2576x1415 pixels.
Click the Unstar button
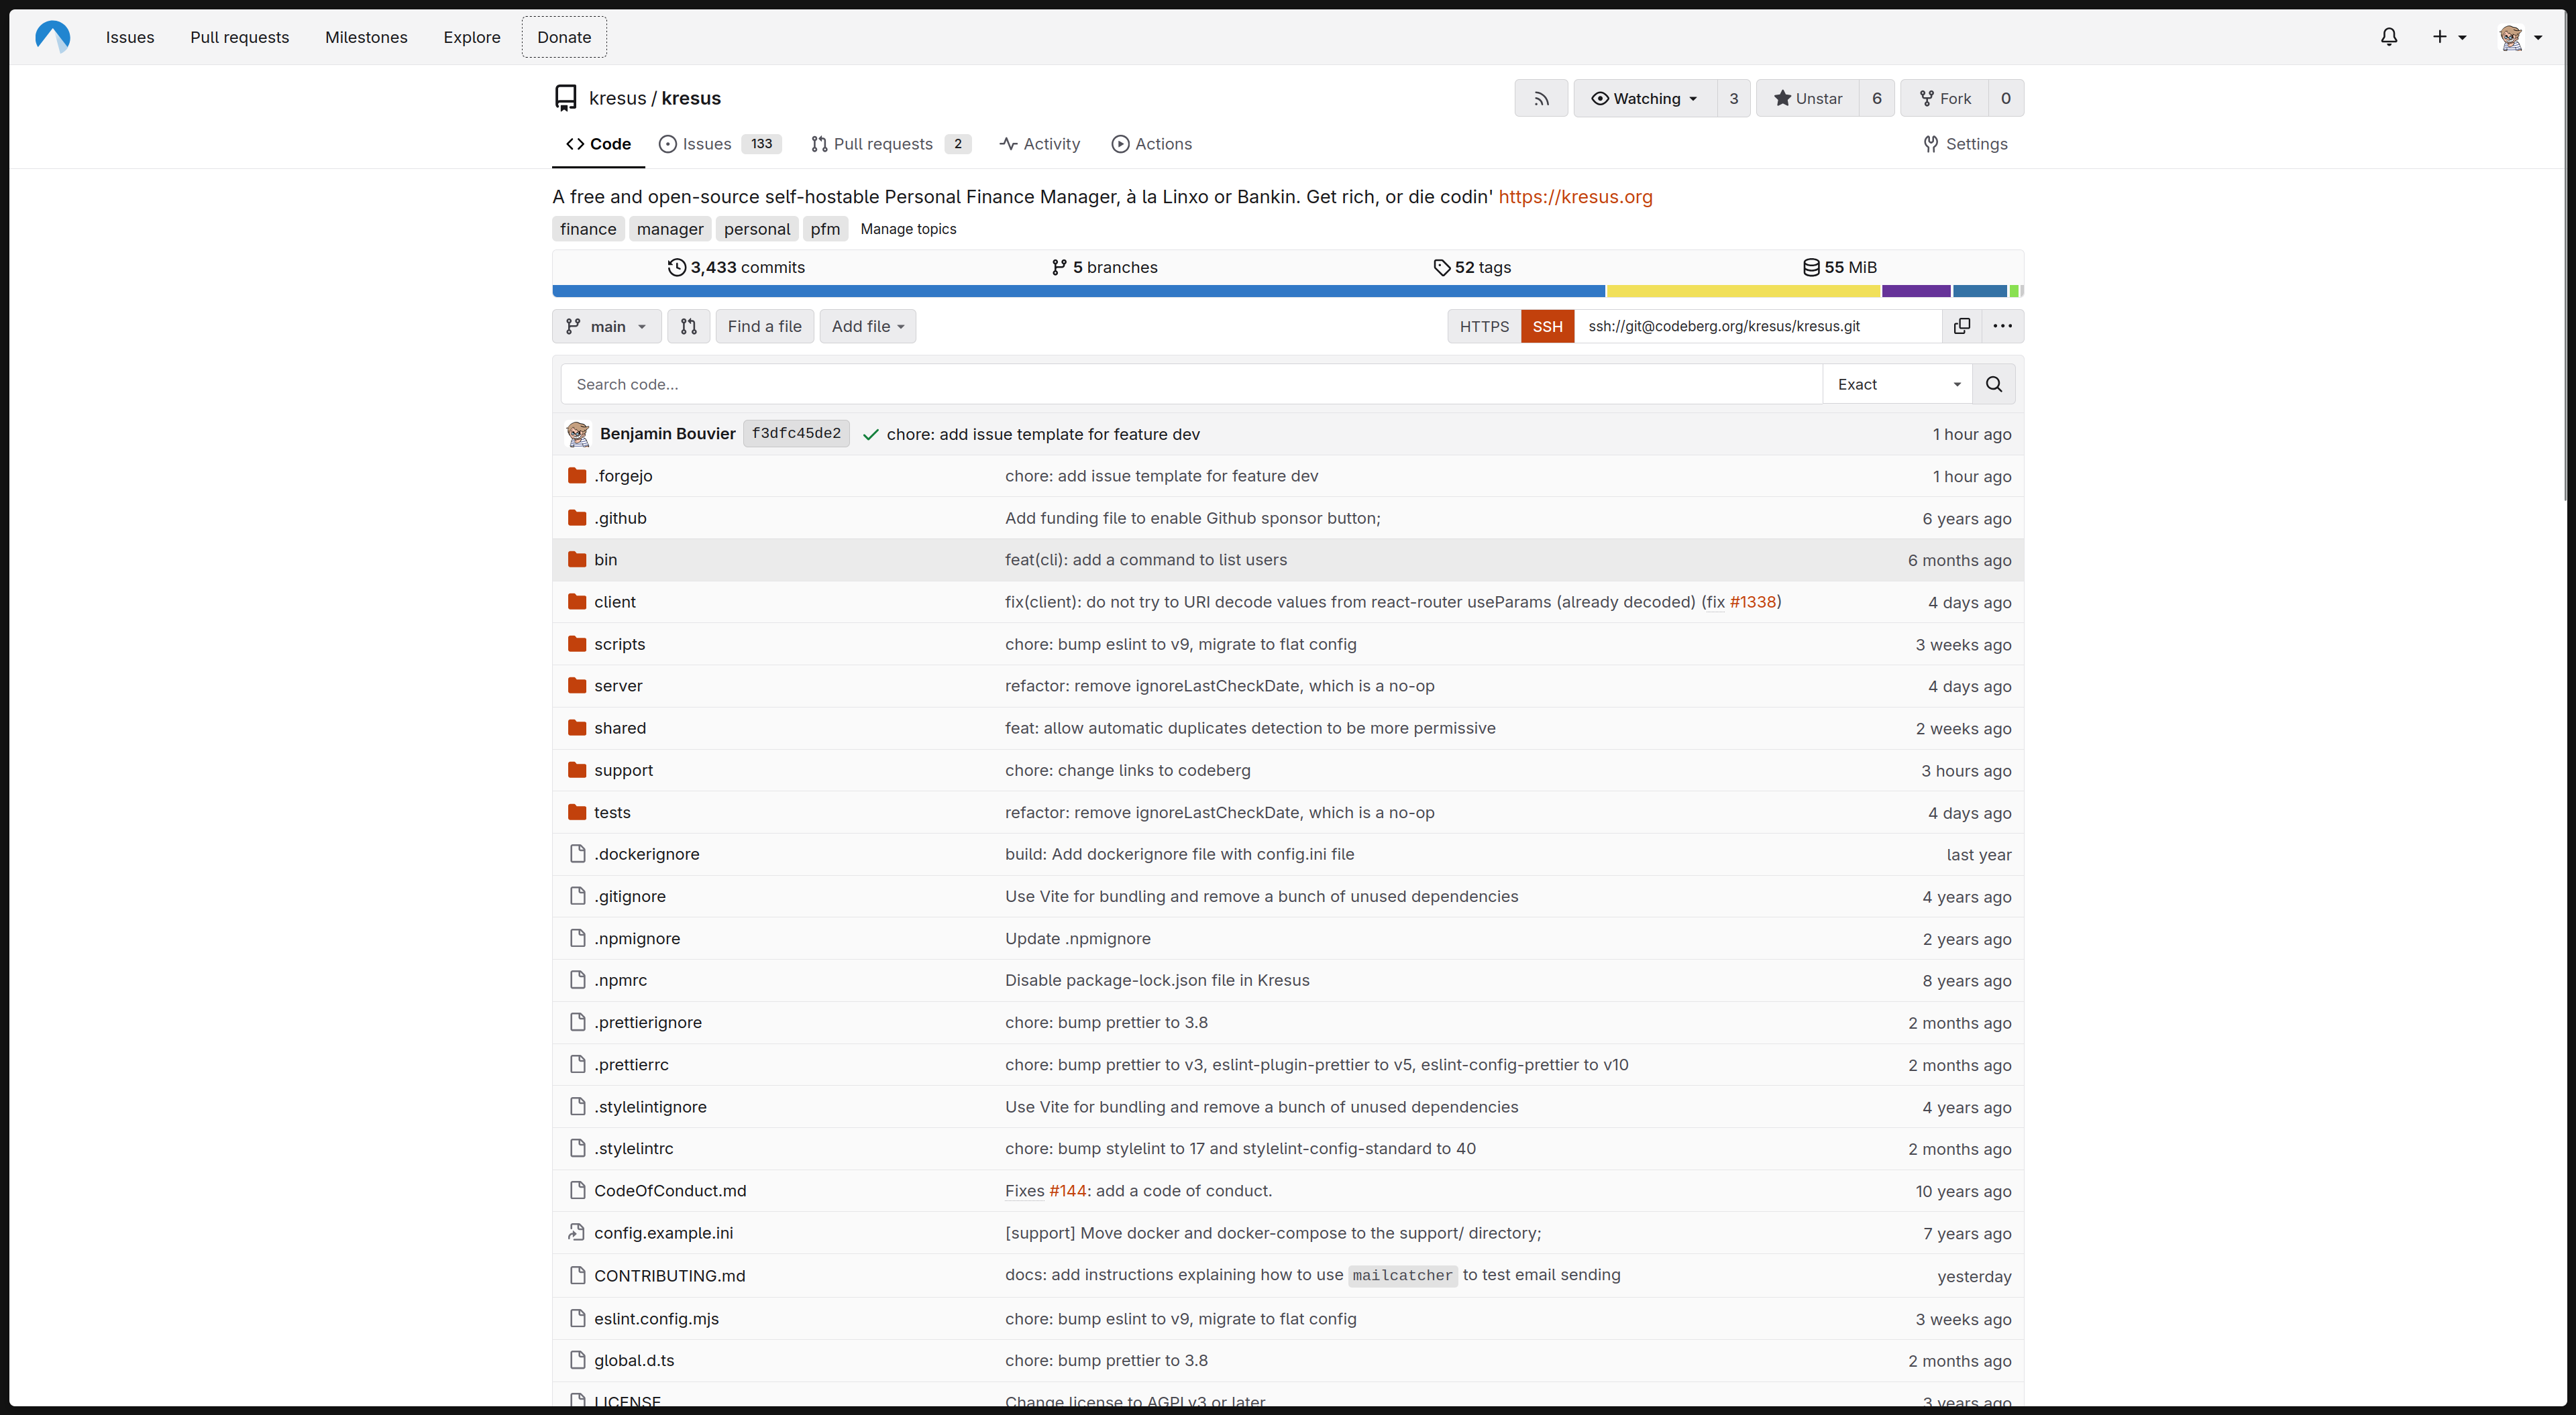coord(1808,98)
